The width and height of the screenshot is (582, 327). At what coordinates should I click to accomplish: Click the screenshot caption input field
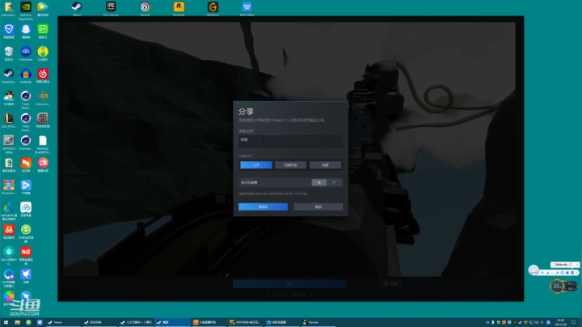(x=291, y=142)
